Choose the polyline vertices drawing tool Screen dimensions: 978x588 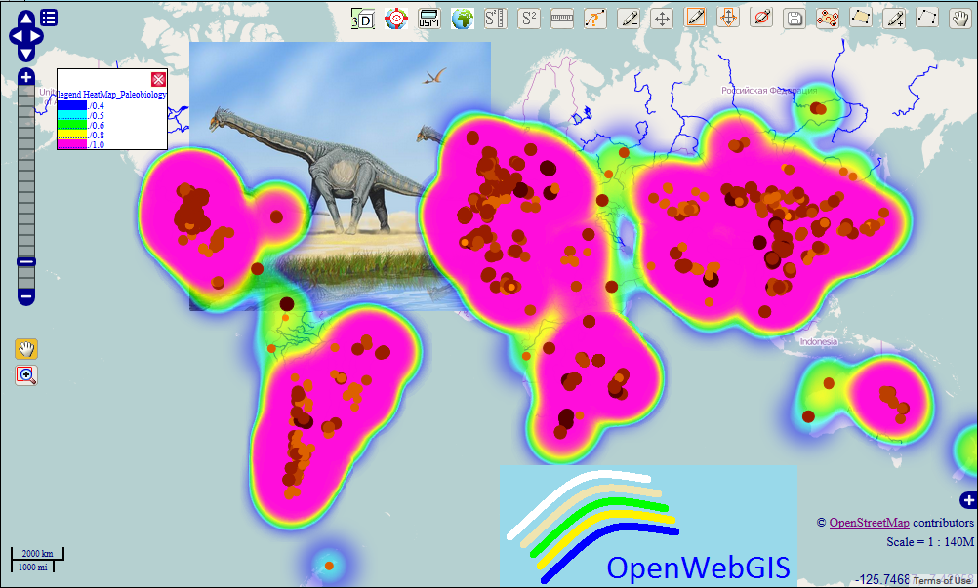(x=927, y=18)
